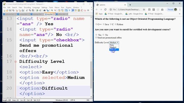Click line number 20 in the editor margin
Viewport: 184px width, 103px height.
tap(9, 88)
